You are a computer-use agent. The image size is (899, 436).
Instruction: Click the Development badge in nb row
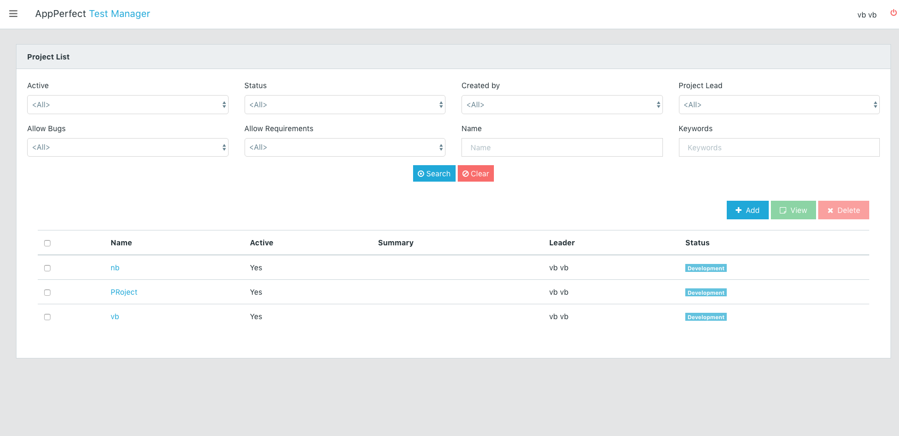706,268
